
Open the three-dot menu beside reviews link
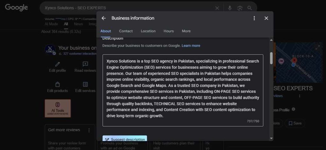[300, 96]
